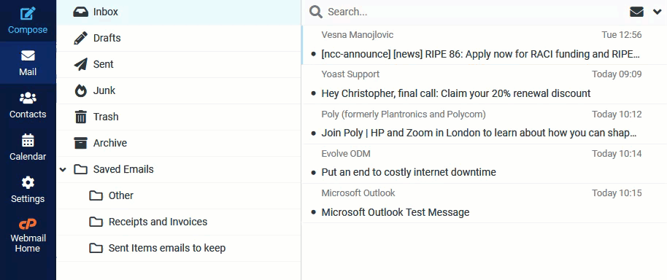
Task: Click the Today 09:09 timestamp
Action: click(x=617, y=74)
